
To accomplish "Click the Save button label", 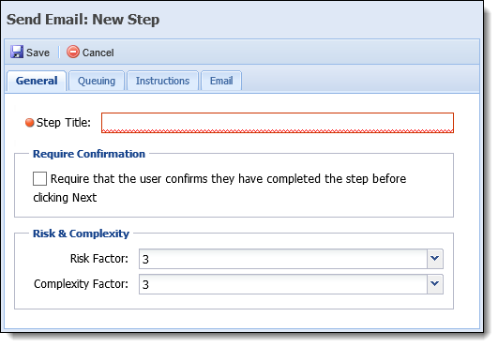I will point(38,53).
